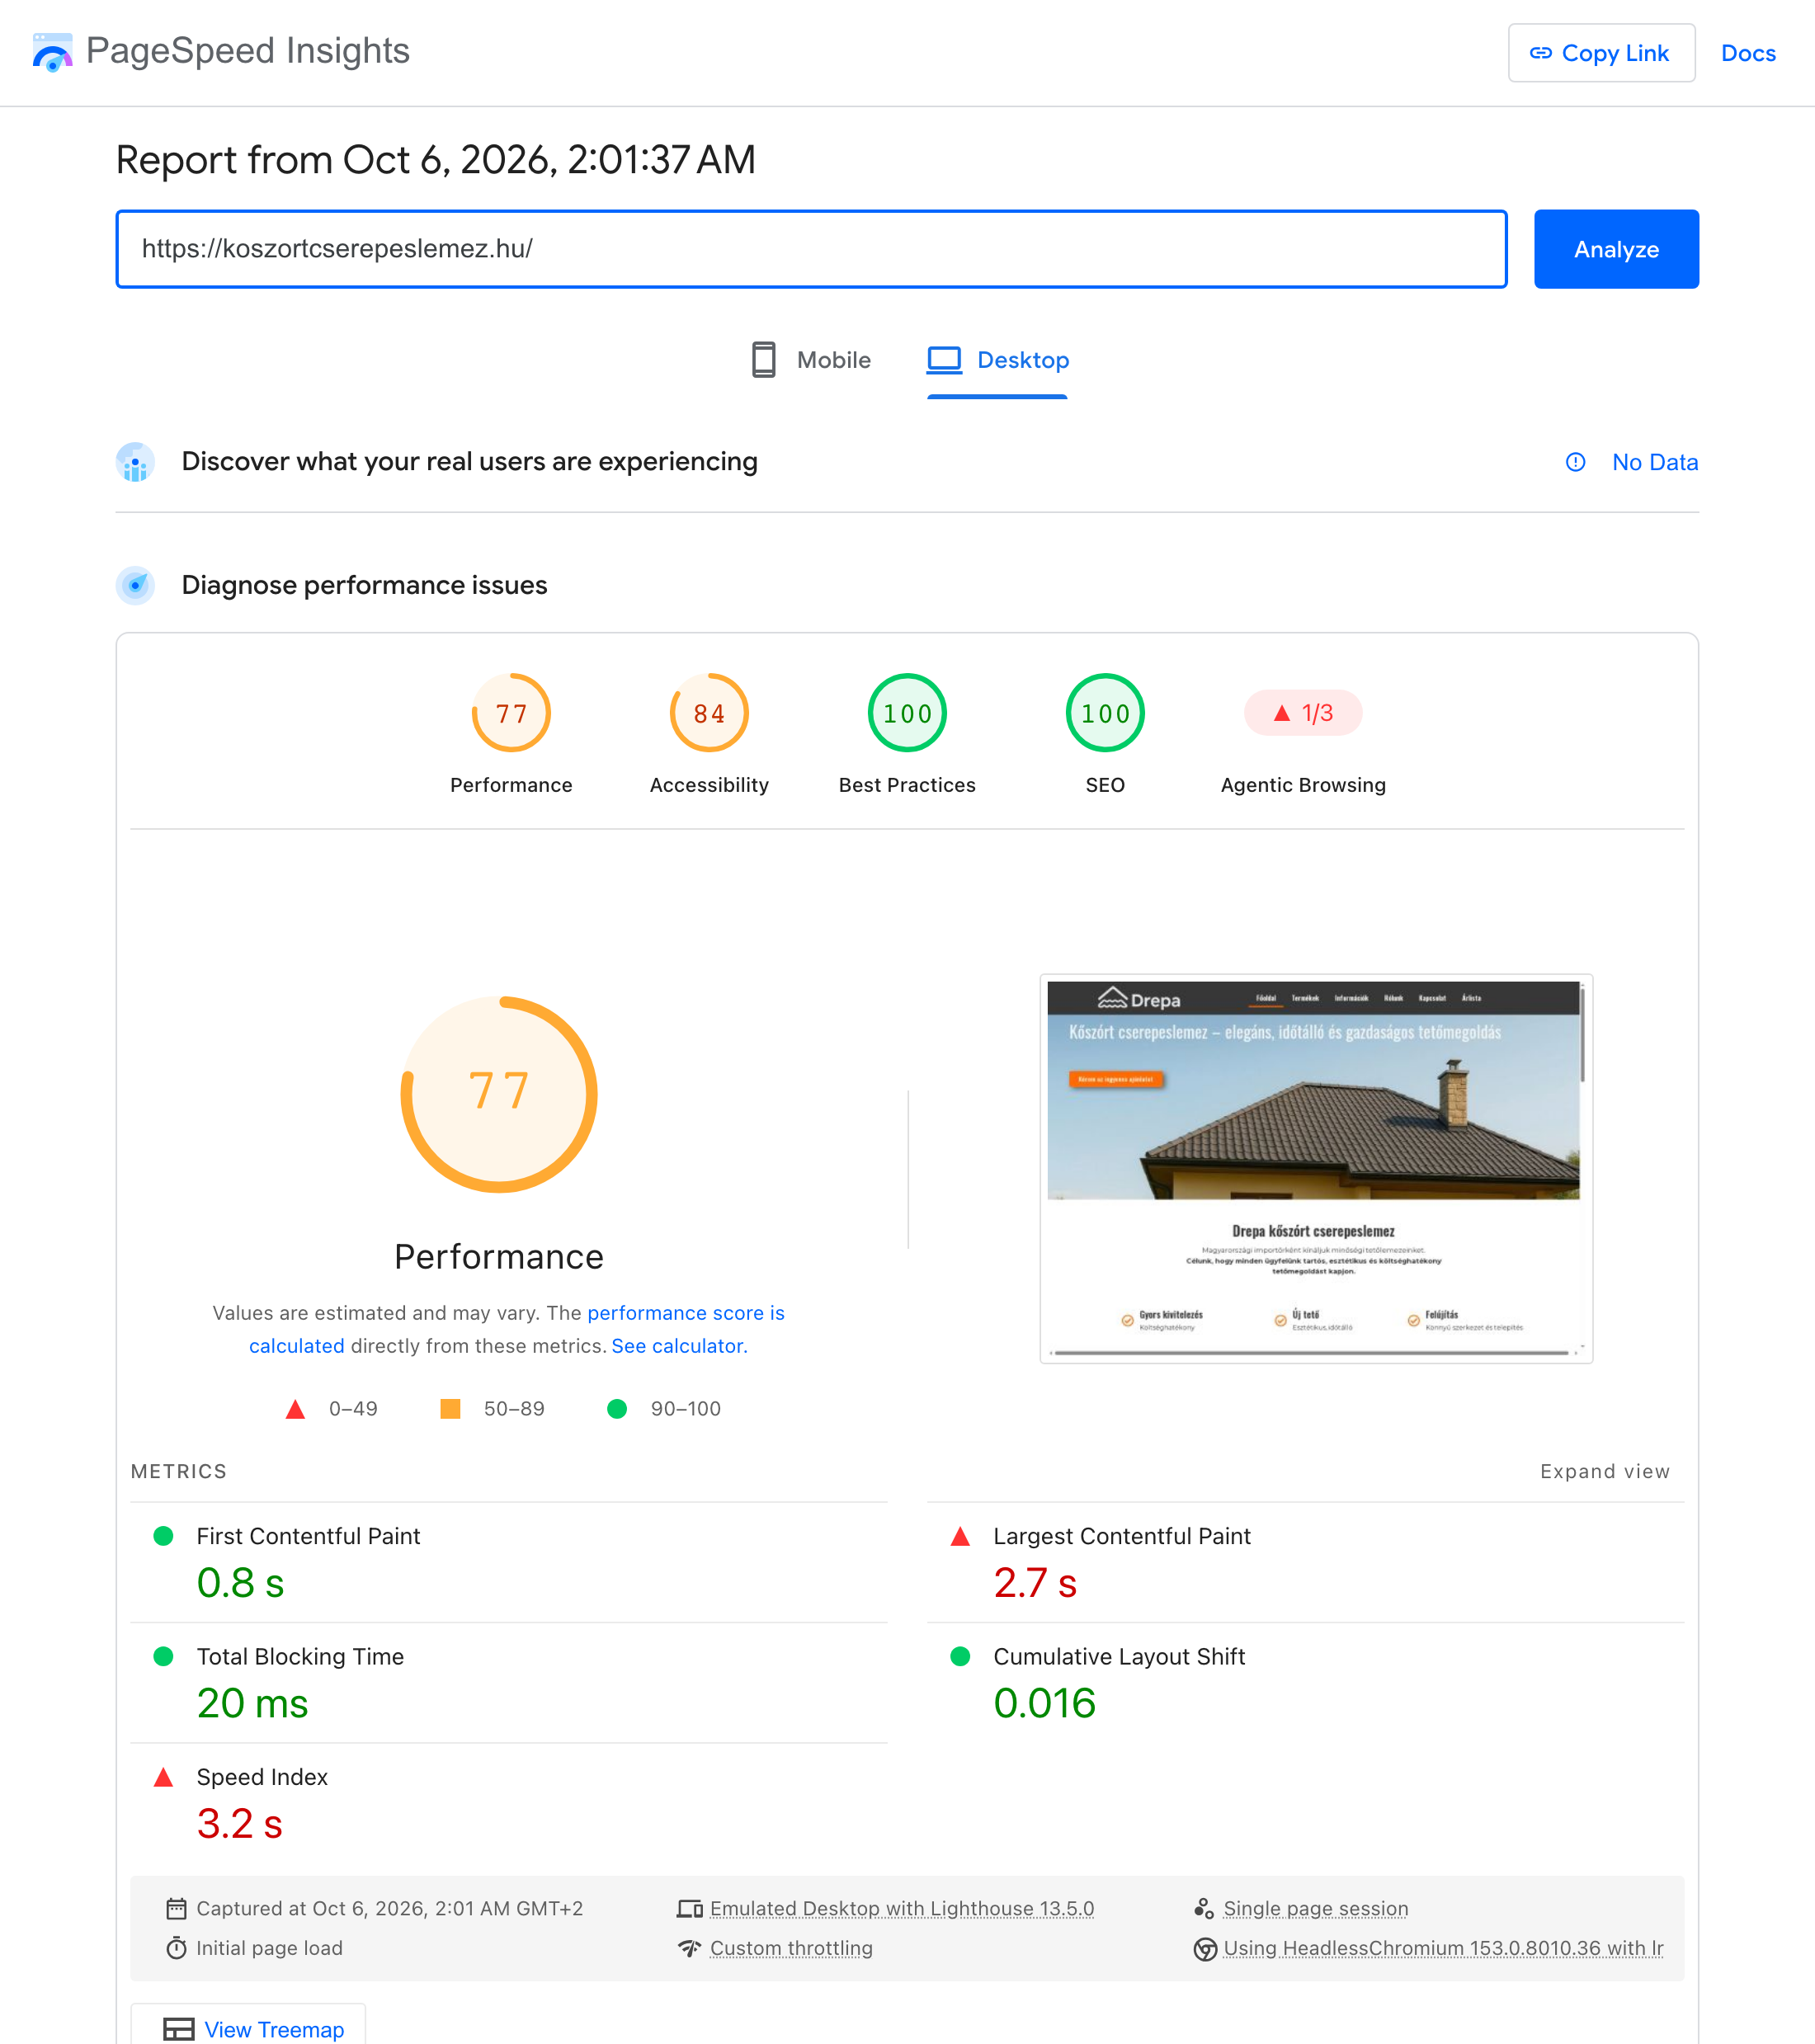Click the Single page session link
Screen dimensions: 1815x2044
pos(1316,1908)
